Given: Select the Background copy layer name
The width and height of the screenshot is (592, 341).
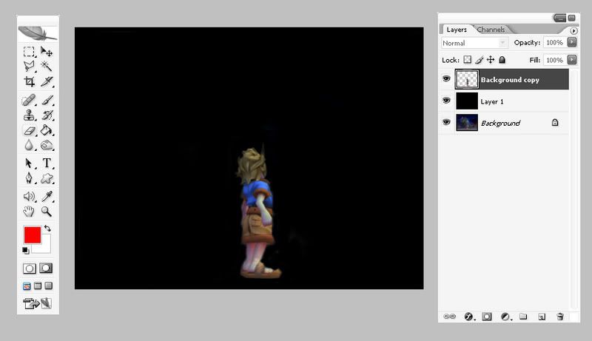Looking at the screenshot, I should pyautogui.click(x=510, y=80).
